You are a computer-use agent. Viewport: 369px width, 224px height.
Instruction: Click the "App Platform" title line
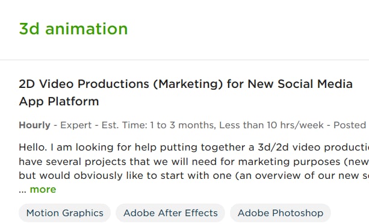pyautogui.click(x=59, y=102)
